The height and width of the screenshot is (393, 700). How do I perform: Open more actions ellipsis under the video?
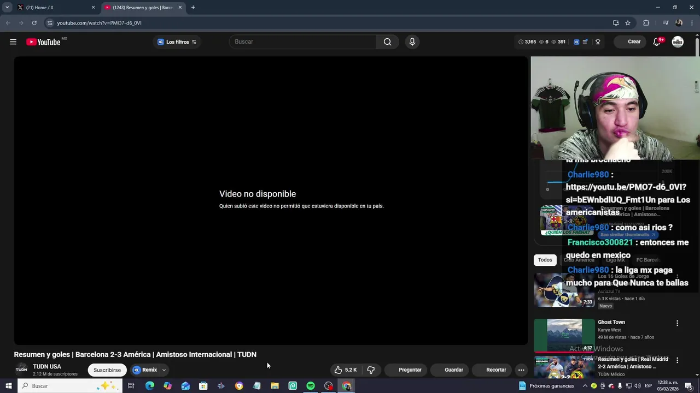click(521, 370)
